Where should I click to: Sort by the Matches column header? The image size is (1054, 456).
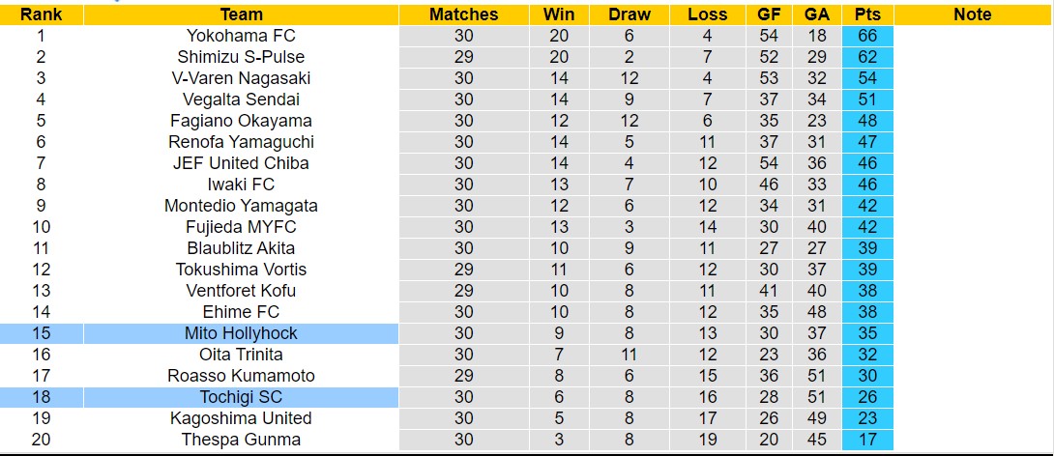click(x=464, y=14)
